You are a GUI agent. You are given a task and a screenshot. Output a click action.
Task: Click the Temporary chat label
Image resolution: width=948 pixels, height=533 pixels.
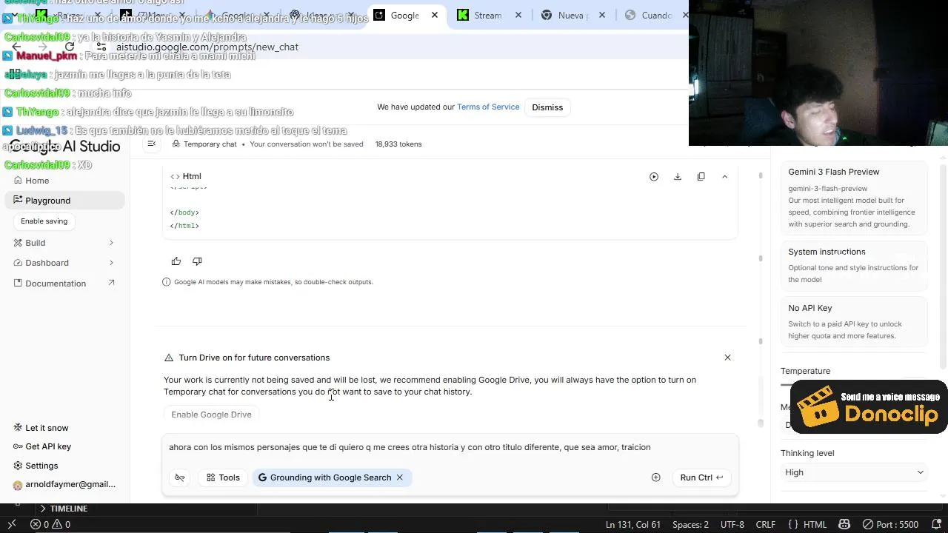210,144
